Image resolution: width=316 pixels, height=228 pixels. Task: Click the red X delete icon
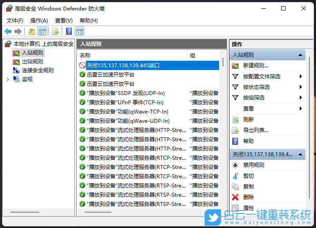(235, 197)
